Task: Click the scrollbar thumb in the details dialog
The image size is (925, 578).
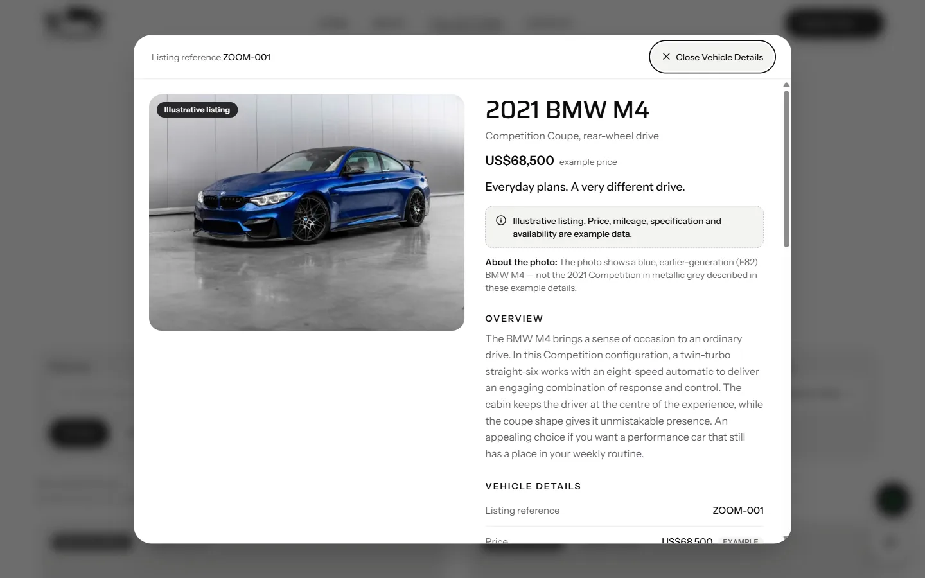Action: pos(786,169)
